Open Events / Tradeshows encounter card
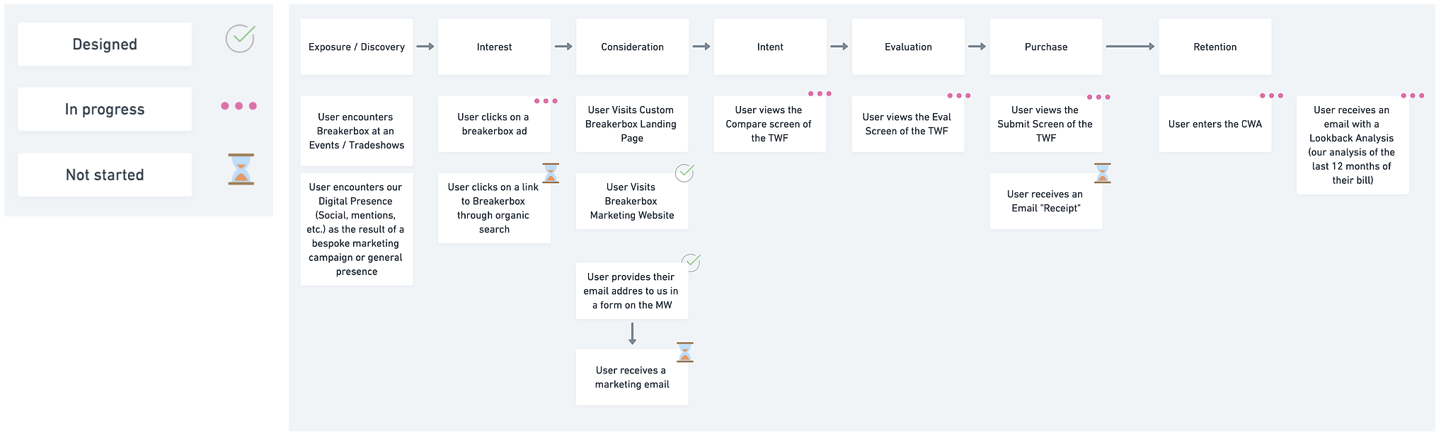The image size is (1441, 437). [x=357, y=131]
